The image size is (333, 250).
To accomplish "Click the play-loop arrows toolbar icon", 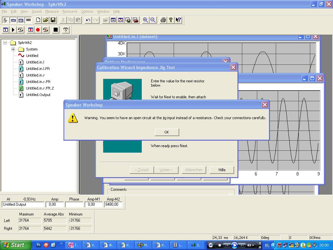I will coord(20,30).
